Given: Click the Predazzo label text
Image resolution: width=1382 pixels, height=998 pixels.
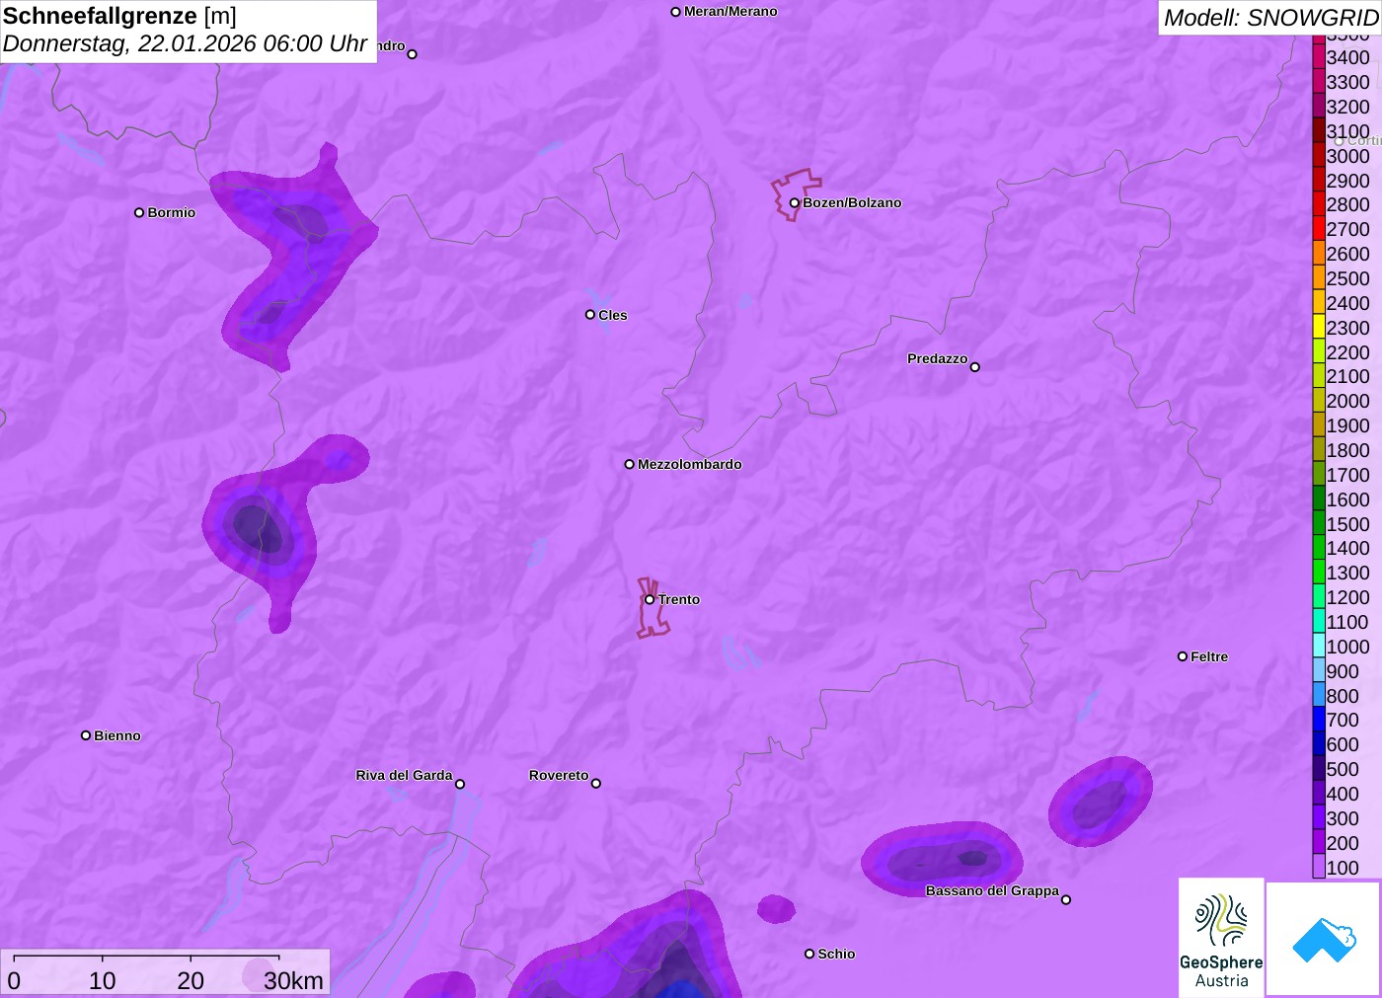Looking at the screenshot, I should (938, 358).
